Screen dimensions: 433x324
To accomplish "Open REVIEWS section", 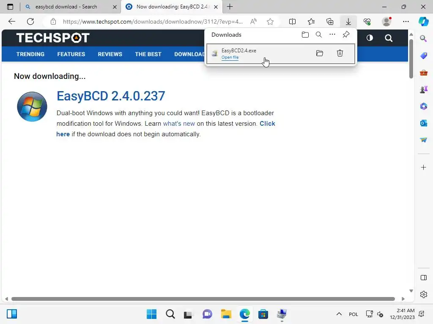I will pyautogui.click(x=110, y=54).
